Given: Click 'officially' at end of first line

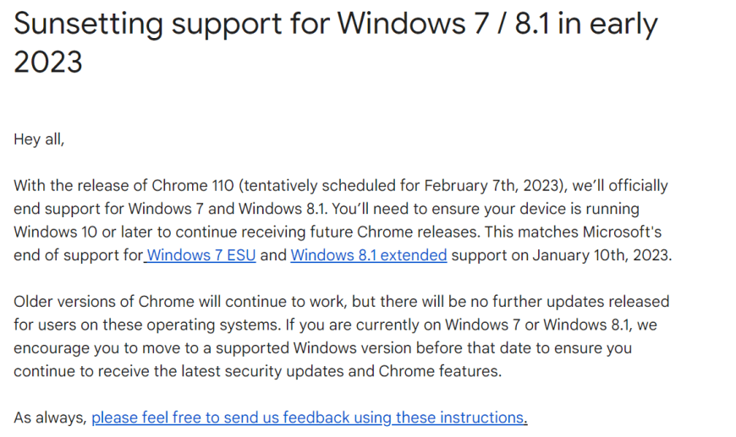Looking at the screenshot, I should click(x=638, y=186).
